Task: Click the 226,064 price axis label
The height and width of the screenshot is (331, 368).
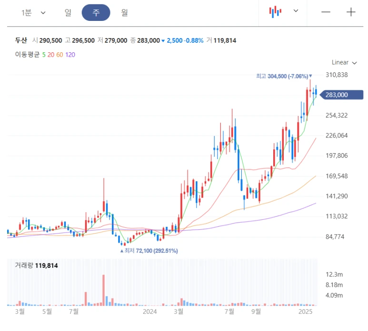Action: coord(337,136)
